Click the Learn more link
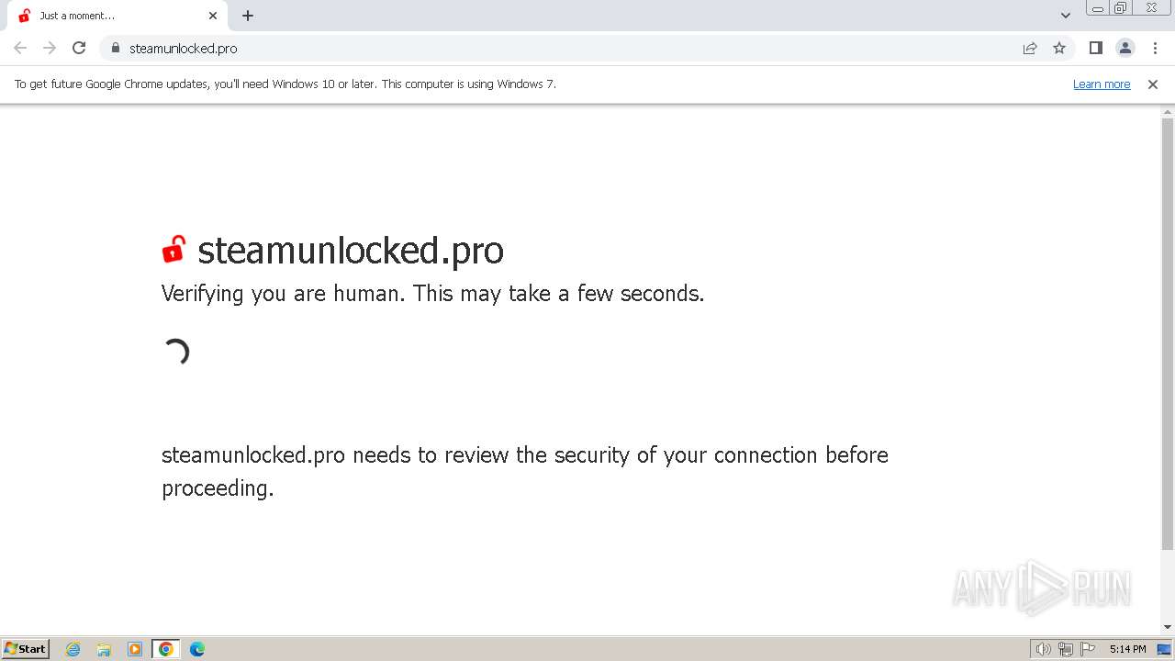 (1102, 84)
